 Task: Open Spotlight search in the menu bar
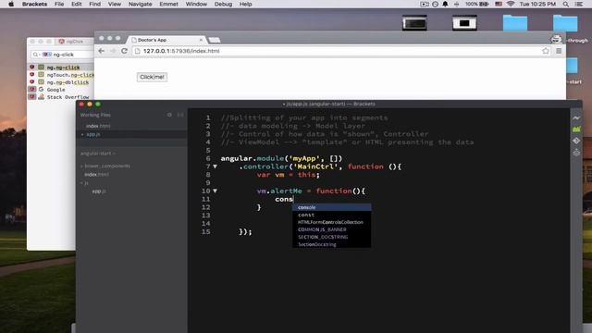565,4
